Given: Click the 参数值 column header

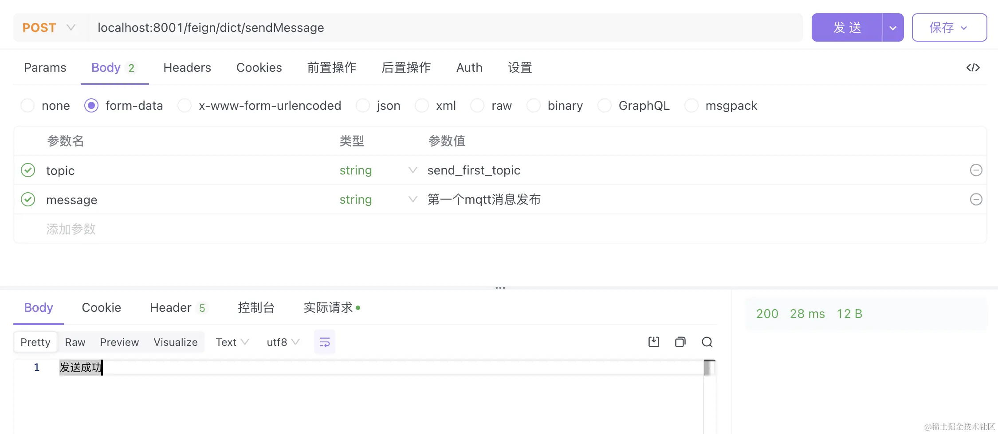Looking at the screenshot, I should (x=447, y=141).
